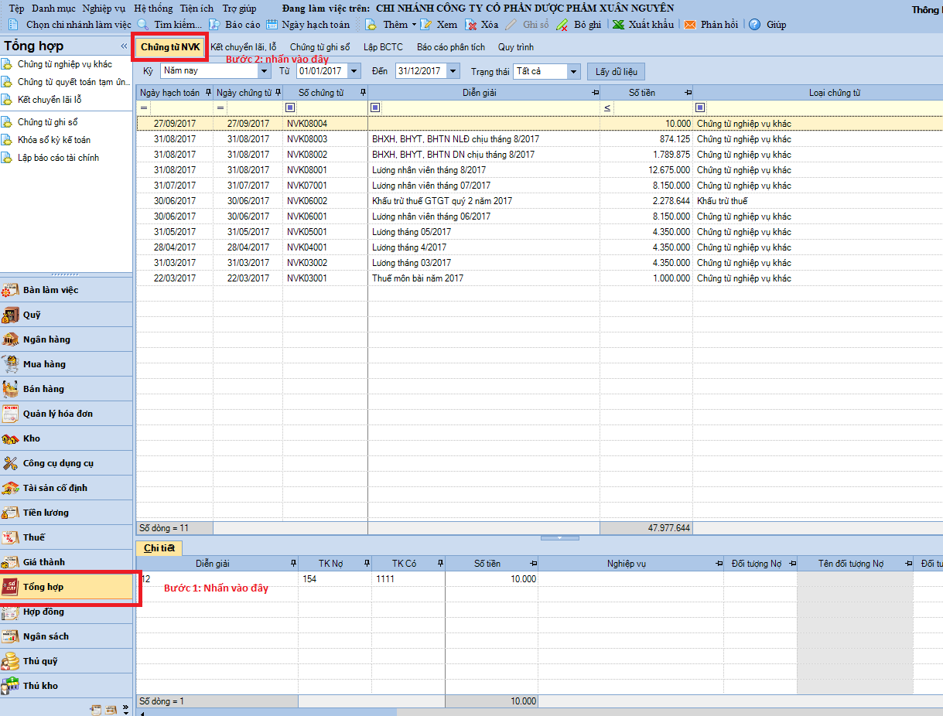Open Tài sản cố định module

coord(67,488)
